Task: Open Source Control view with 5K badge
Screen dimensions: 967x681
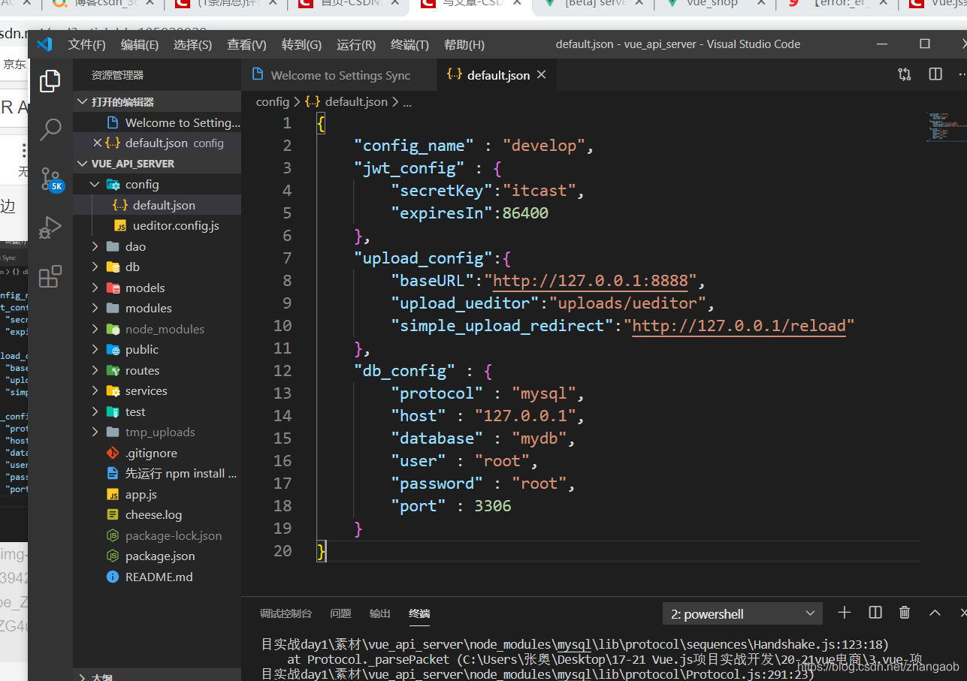Action: 50,179
